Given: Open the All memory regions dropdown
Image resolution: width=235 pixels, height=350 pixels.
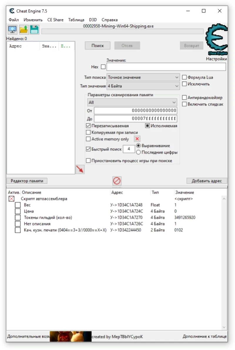Looking at the screenshot, I should (x=132, y=102).
